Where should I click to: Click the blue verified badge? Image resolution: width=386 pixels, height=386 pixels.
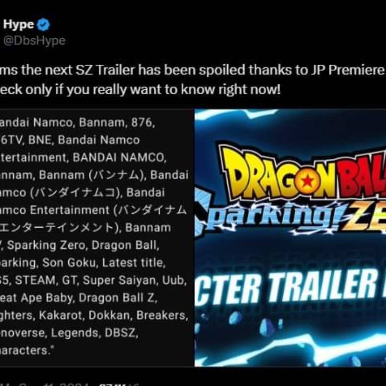click(44, 25)
